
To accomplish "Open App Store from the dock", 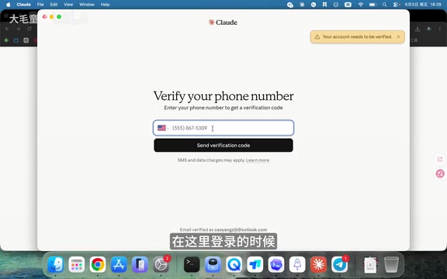I will coord(119,264).
